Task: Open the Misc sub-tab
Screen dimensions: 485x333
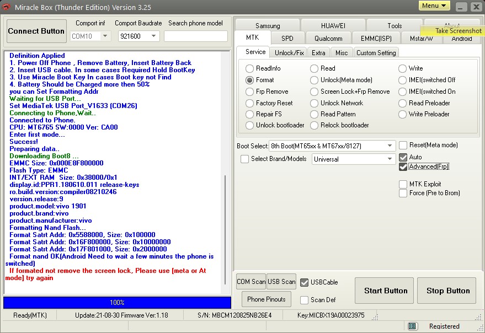Action: tap(342, 52)
